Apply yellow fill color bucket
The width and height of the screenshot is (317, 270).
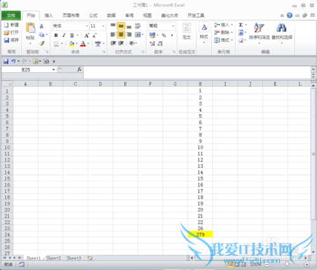point(72,44)
